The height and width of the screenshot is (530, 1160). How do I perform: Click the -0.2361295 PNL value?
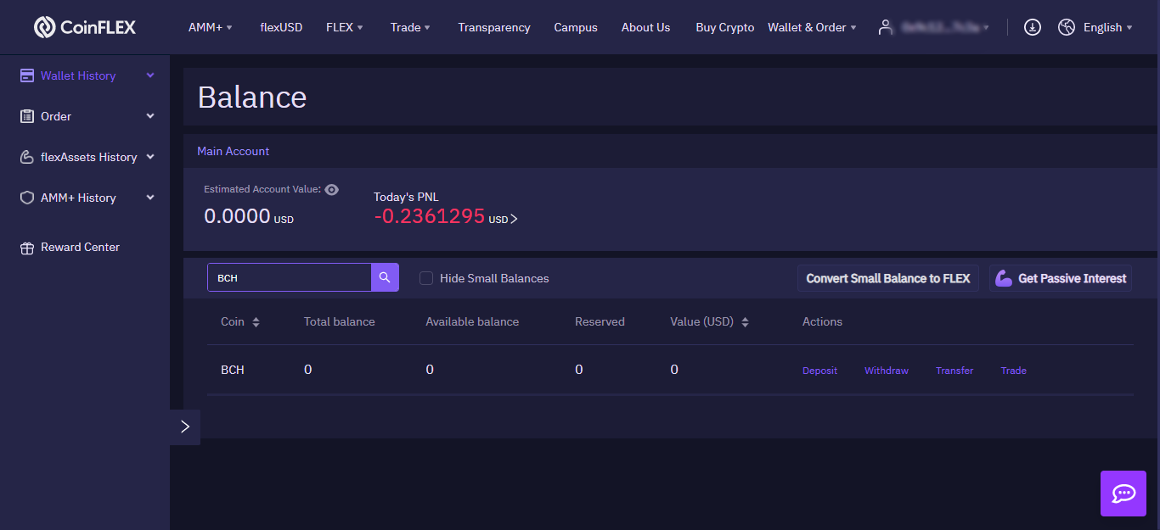click(x=429, y=216)
